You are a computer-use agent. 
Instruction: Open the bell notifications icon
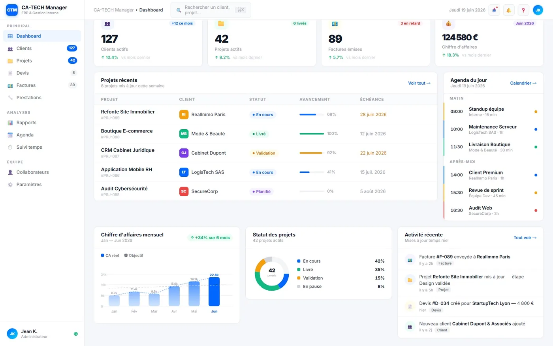pyautogui.click(x=509, y=10)
